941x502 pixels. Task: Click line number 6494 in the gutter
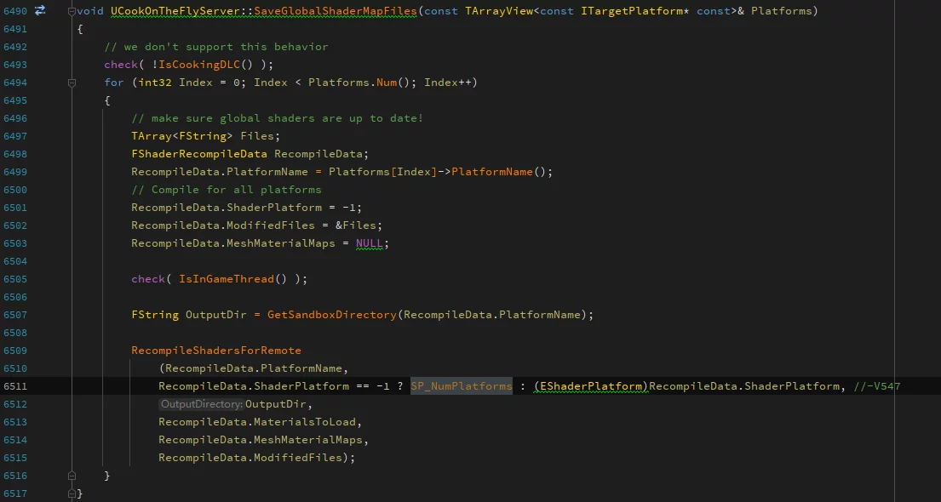pyautogui.click(x=15, y=83)
